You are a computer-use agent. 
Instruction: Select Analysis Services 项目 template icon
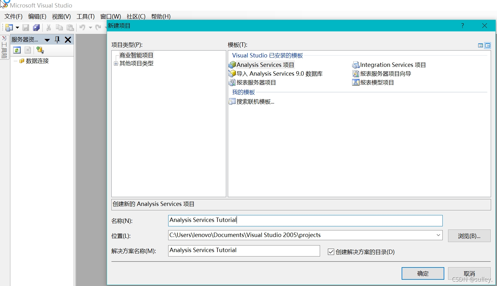(232, 65)
